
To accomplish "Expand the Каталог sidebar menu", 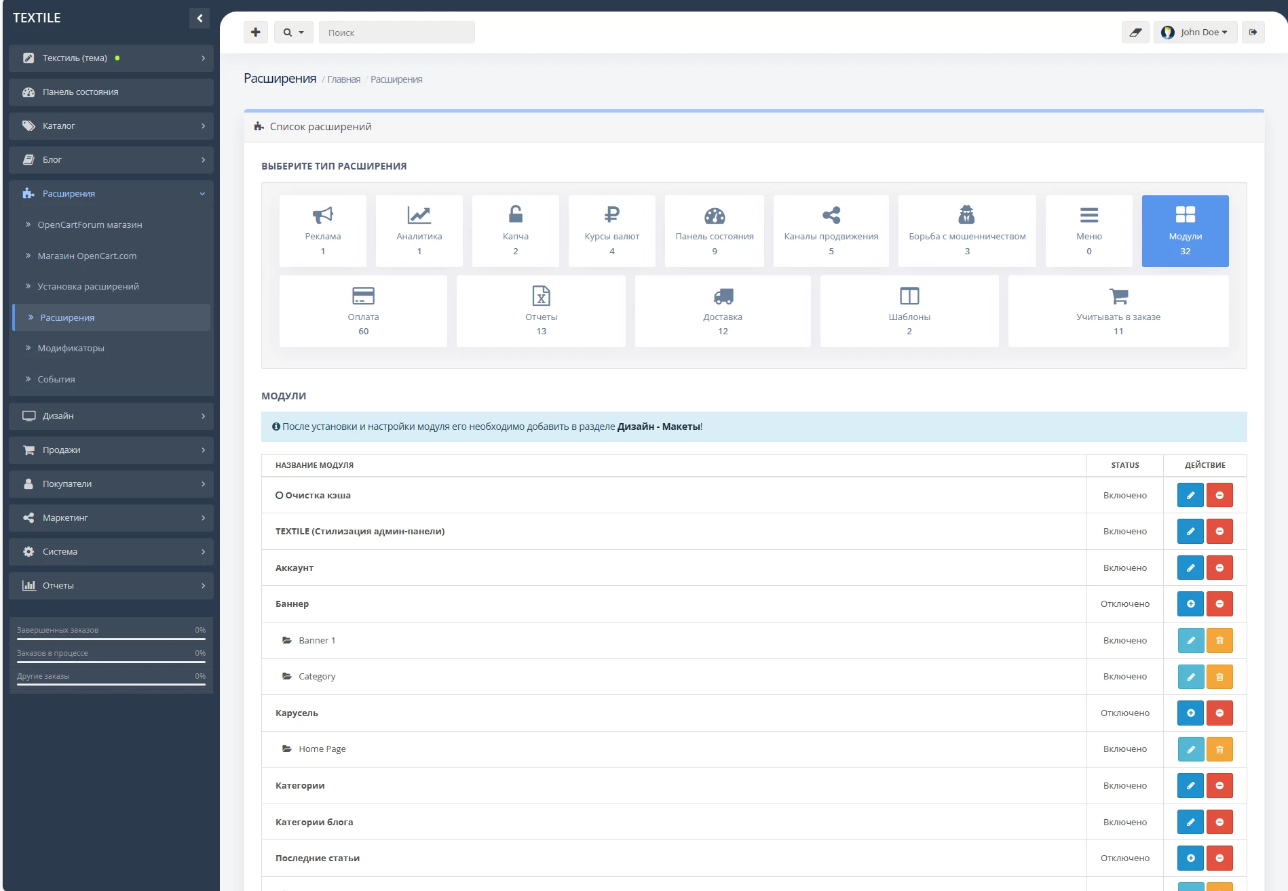I will coord(111,126).
